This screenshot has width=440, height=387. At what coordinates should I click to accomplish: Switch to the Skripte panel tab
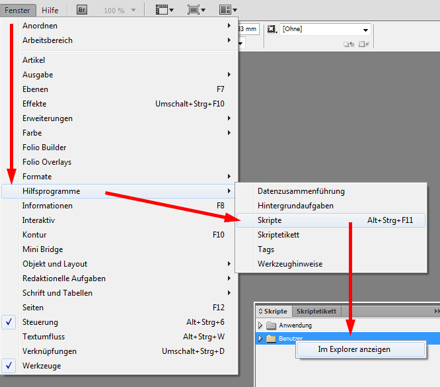(274, 312)
